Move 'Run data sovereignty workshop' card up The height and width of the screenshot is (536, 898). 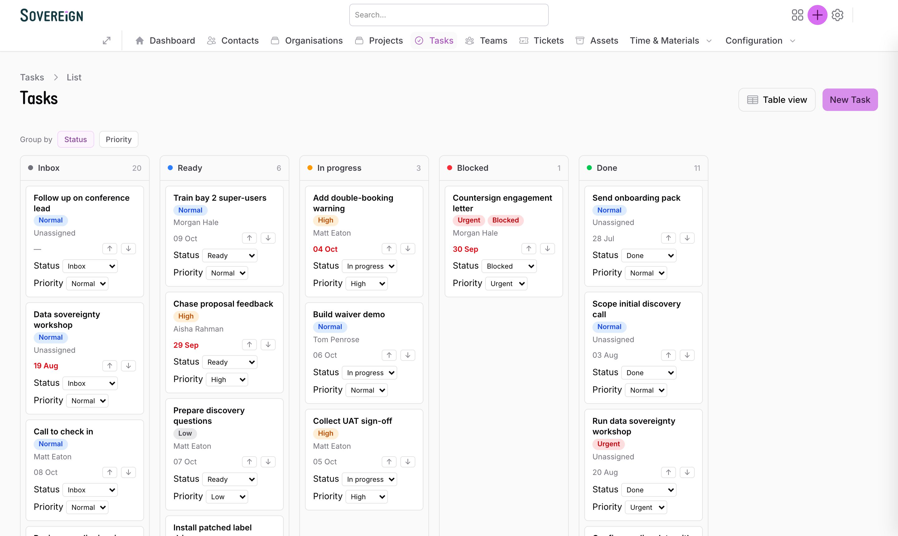click(x=669, y=472)
